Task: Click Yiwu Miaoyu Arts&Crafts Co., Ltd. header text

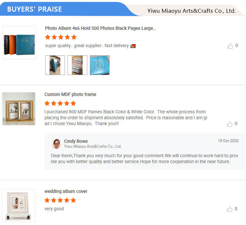Action: pos(192,11)
